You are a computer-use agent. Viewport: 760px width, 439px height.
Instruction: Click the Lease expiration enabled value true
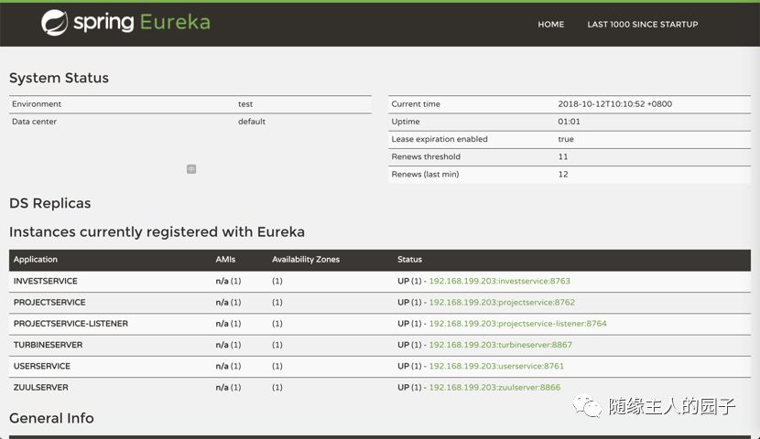tap(566, 139)
